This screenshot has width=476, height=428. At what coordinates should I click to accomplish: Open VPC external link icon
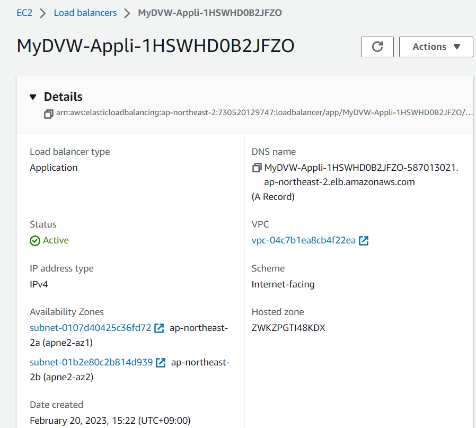click(364, 241)
